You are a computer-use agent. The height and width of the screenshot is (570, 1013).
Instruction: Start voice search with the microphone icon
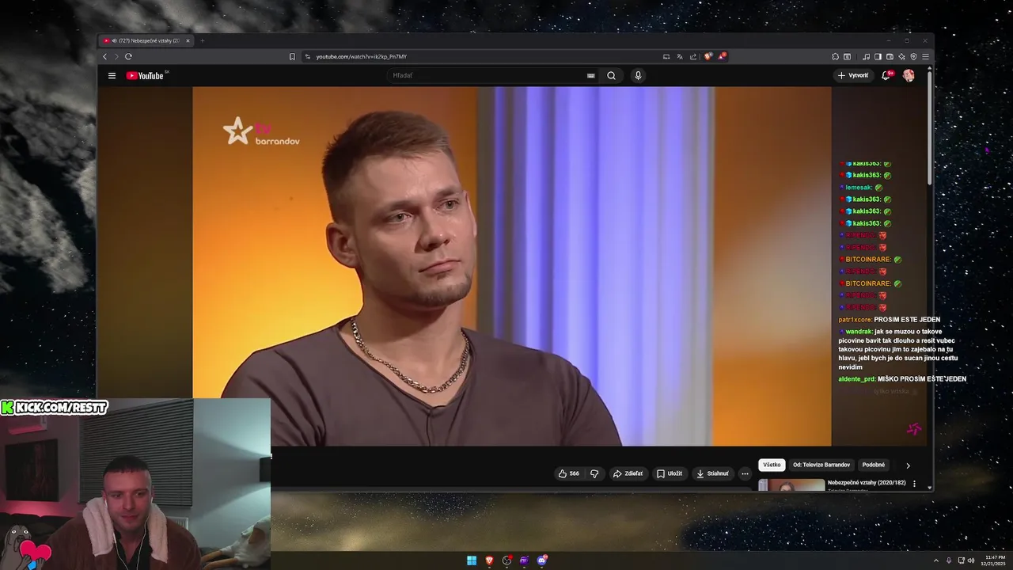click(x=638, y=75)
